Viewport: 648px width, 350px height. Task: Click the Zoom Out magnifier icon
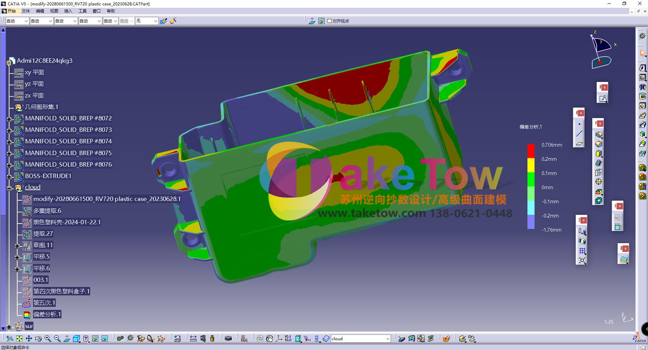click(x=57, y=339)
